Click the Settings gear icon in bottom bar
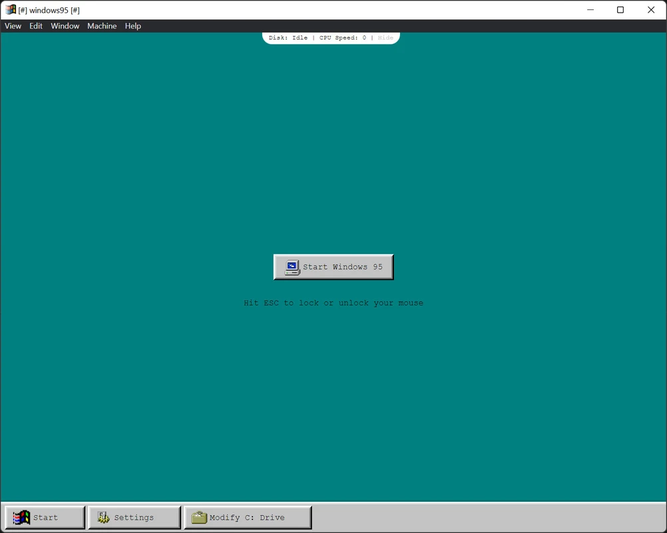This screenshot has width=667, height=533. [103, 518]
